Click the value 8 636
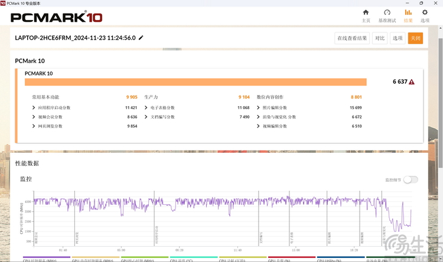The width and height of the screenshot is (443, 262). [x=132, y=117]
